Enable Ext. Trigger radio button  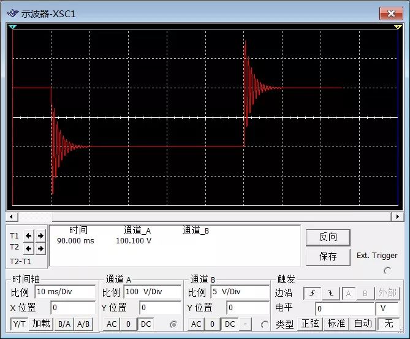coord(387,270)
